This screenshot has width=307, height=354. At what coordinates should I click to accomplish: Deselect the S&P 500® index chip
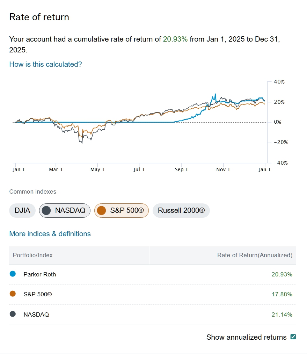(121, 210)
